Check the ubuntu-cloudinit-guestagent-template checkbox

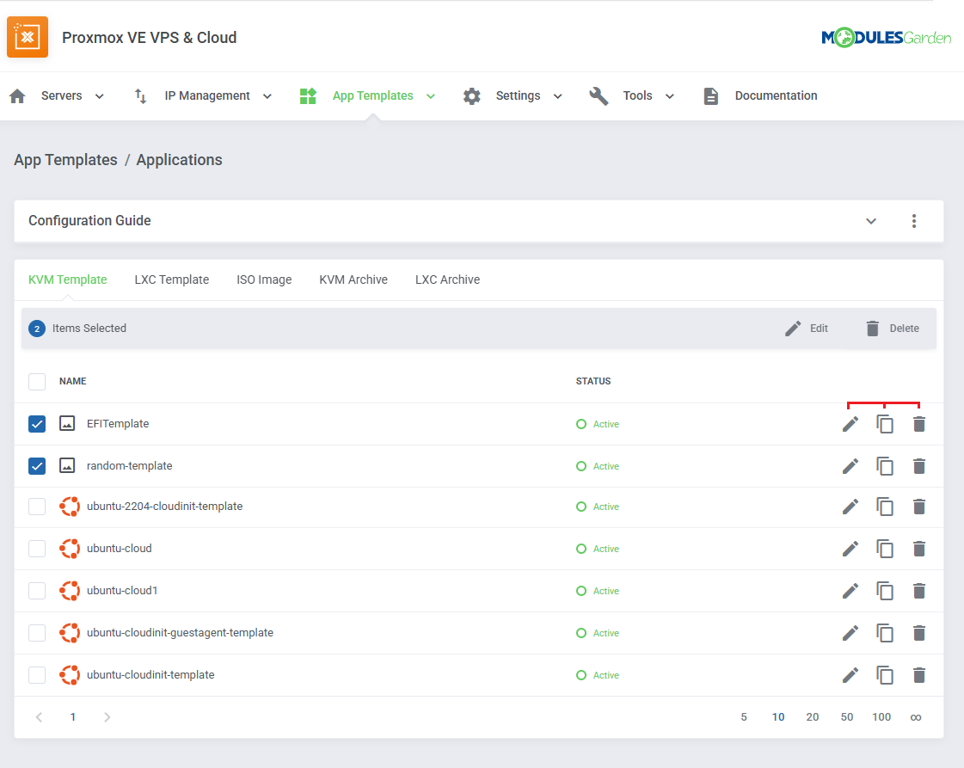coord(37,633)
